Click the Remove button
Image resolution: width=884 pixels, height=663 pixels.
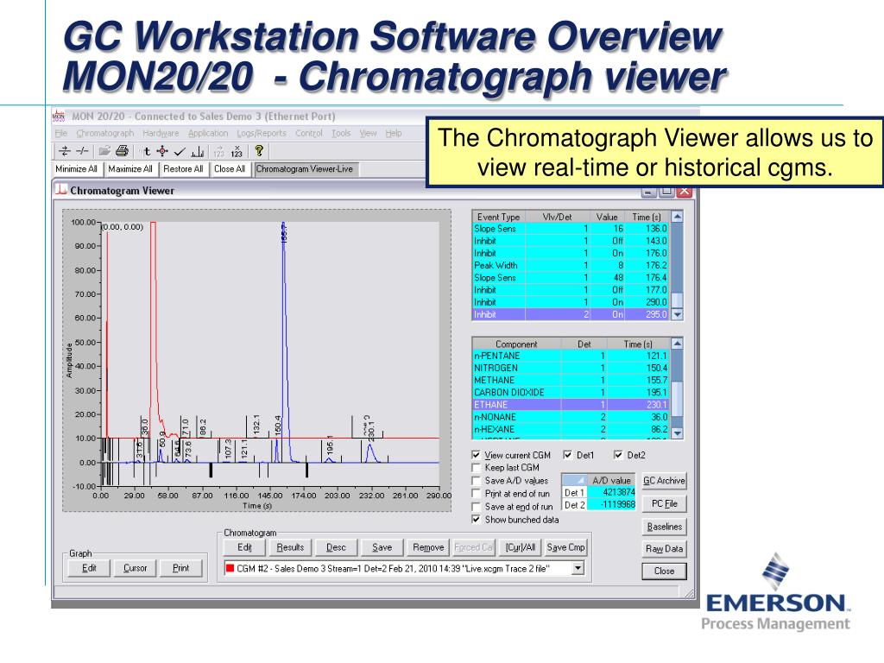coord(428,546)
